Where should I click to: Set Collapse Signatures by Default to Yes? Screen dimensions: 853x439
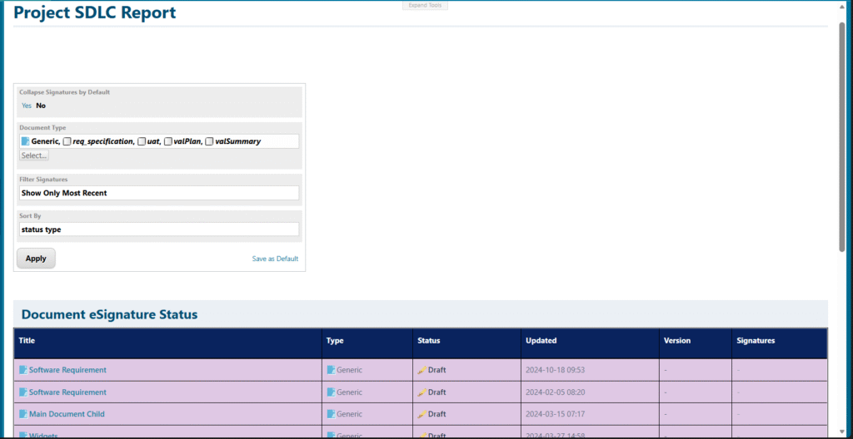pyautogui.click(x=27, y=106)
